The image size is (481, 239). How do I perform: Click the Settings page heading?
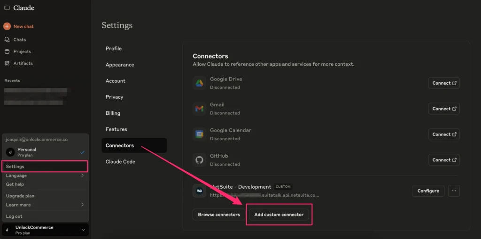pyautogui.click(x=117, y=25)
